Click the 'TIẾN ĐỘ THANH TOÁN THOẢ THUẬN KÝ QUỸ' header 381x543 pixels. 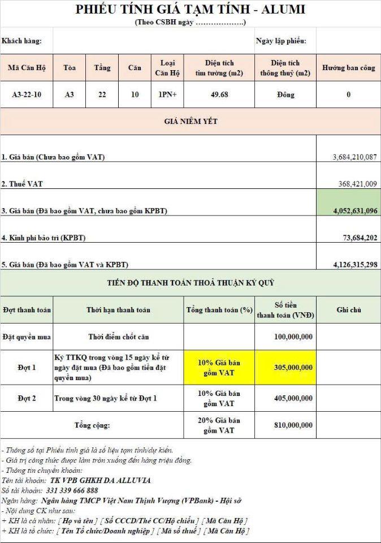tap(190, 283)
